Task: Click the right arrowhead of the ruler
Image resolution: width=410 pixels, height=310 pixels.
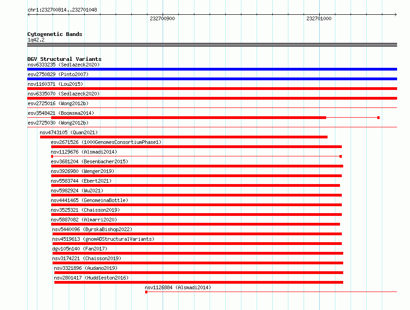Action: 396,14
